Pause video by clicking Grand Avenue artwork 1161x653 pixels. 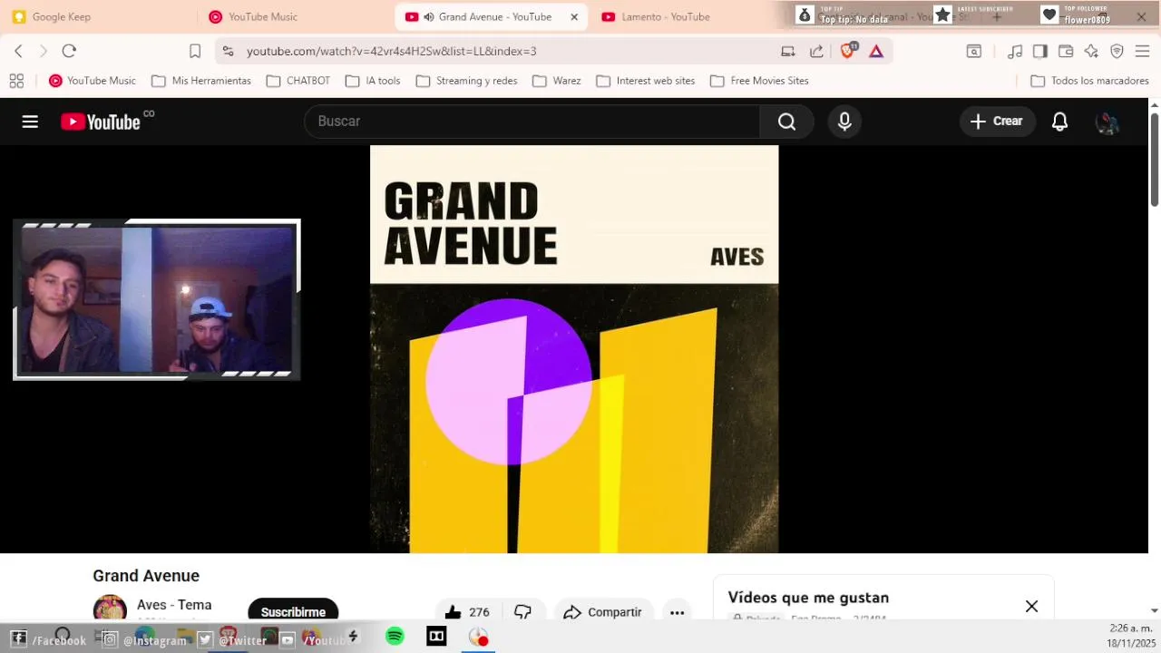click(x=574, y=349)
